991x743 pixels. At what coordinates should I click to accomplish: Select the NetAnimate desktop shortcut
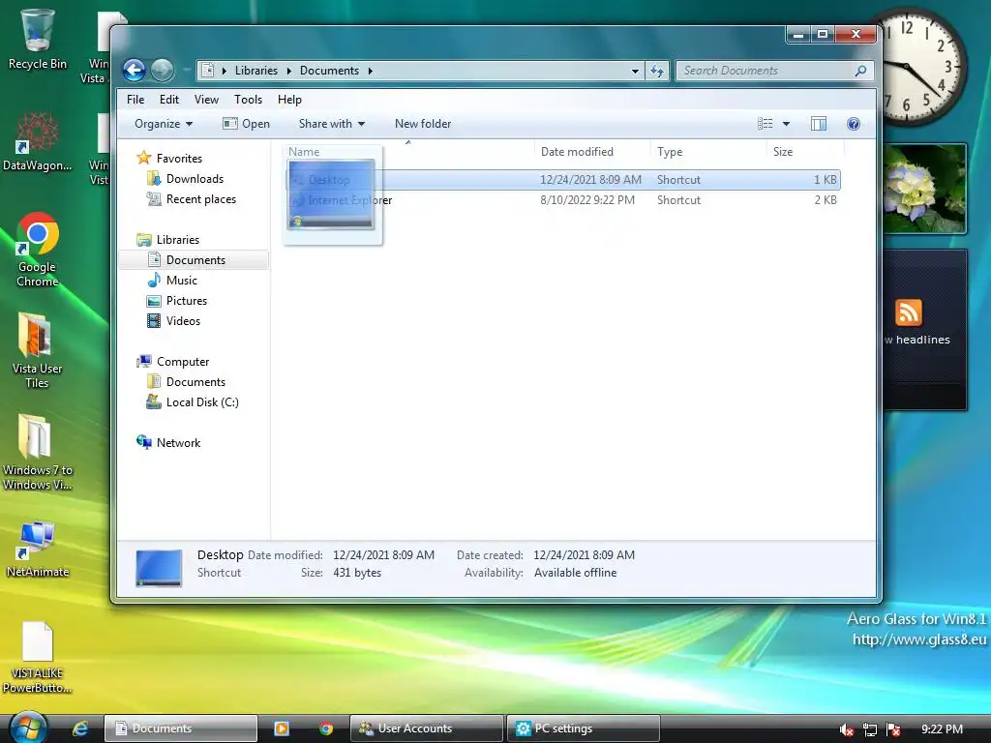pyautogui.click(x=38, y=550)
